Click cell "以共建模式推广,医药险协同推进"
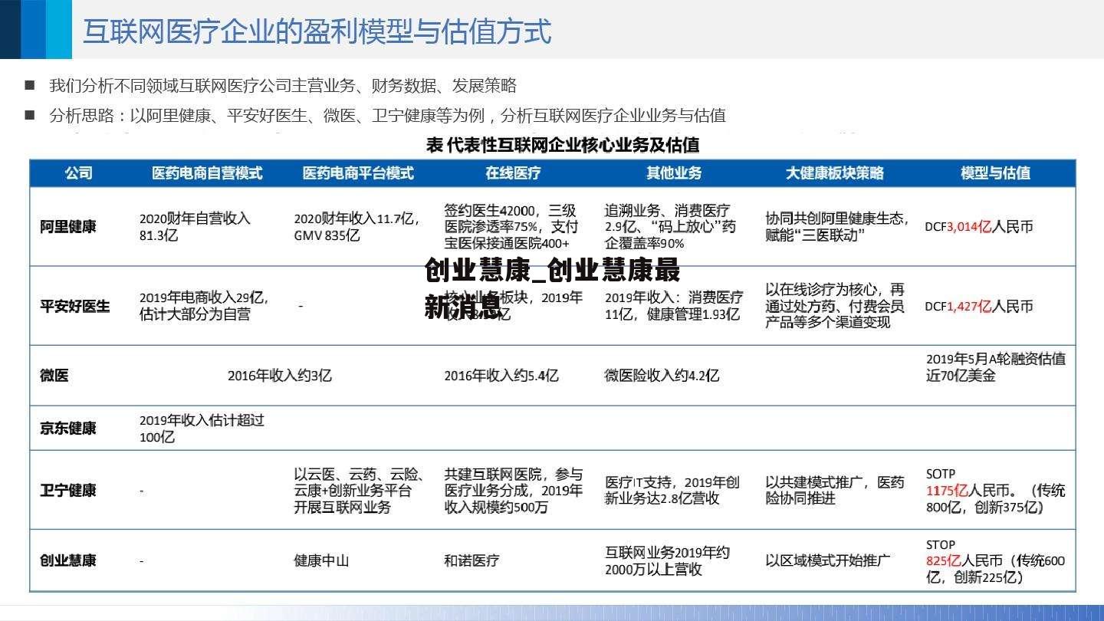The image size is (1104, 621). click(835, 491)
